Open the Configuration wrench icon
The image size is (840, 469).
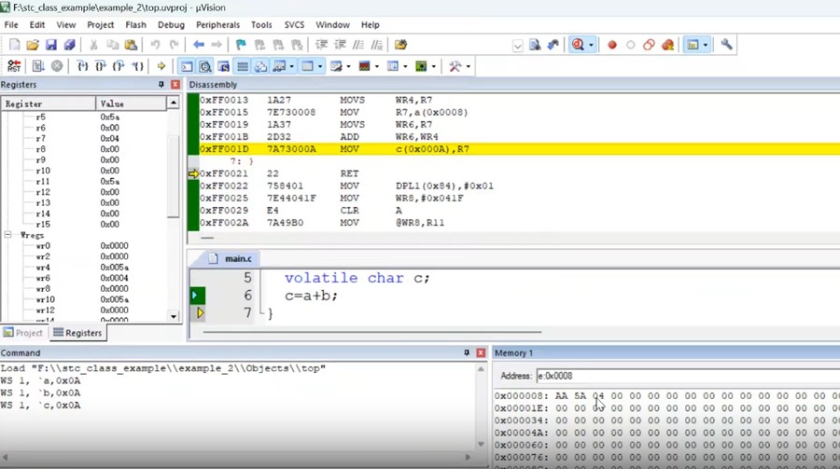point(727,45)
